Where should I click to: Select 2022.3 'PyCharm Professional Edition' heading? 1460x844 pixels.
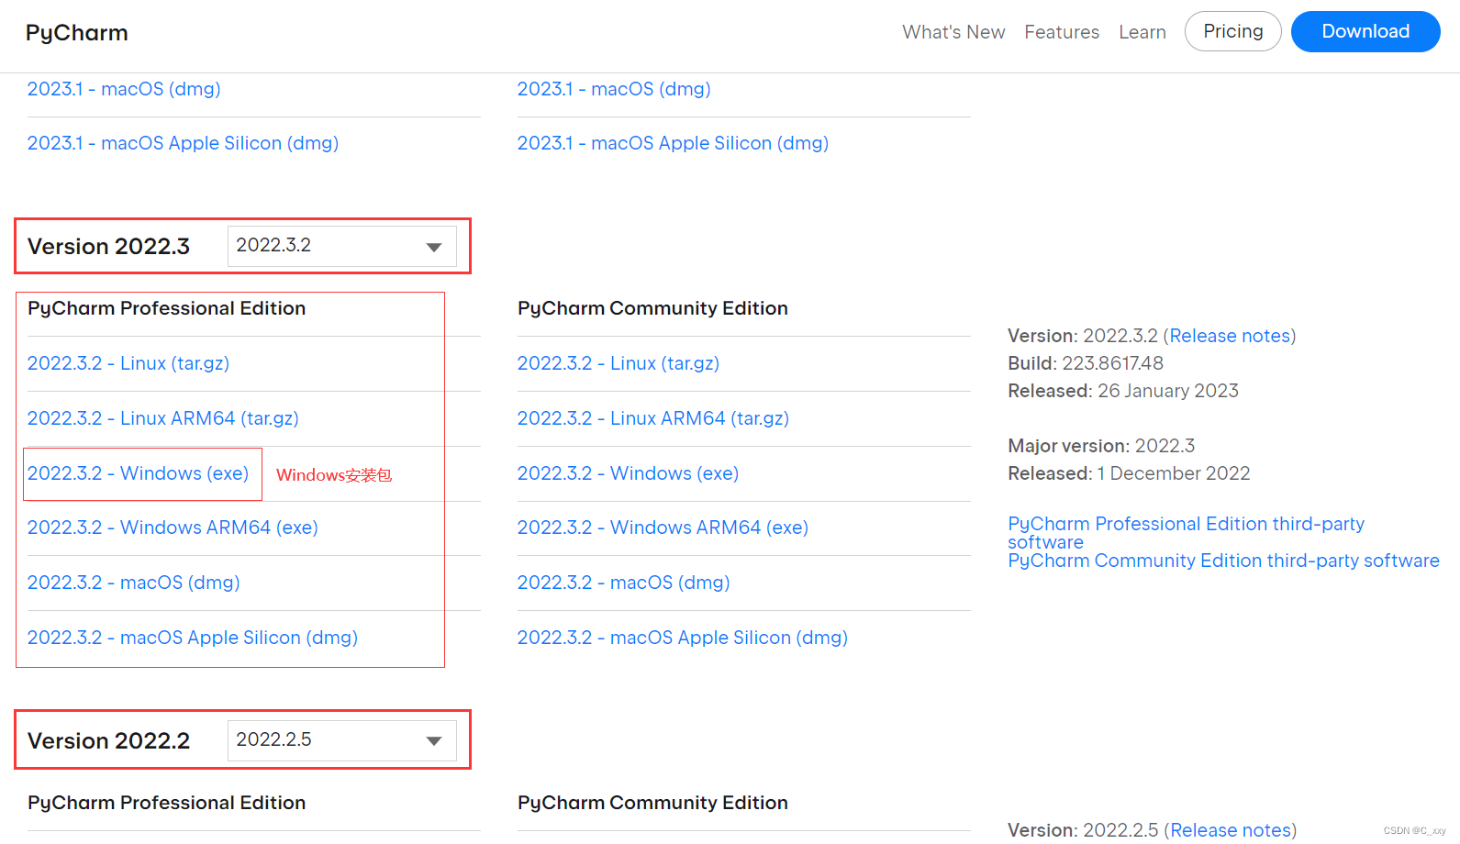coord(167,308)
